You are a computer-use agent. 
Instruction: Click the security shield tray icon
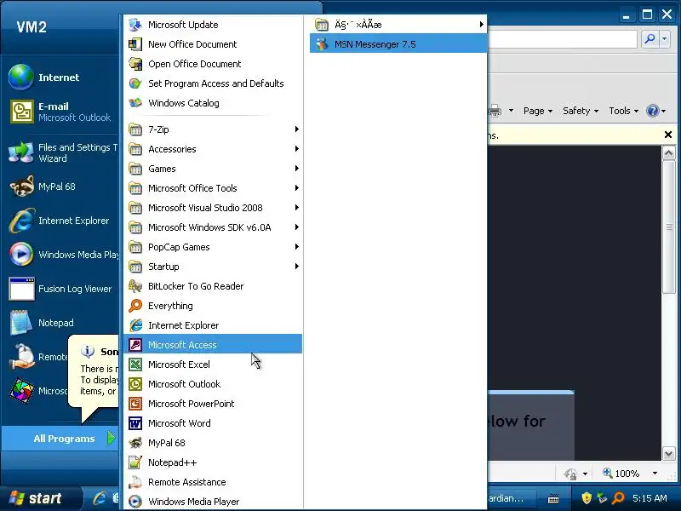587,498
